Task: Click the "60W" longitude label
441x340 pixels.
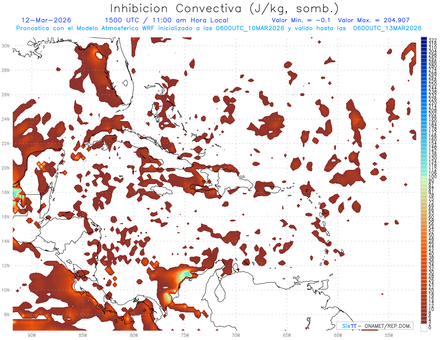Action: coord(338,335)
